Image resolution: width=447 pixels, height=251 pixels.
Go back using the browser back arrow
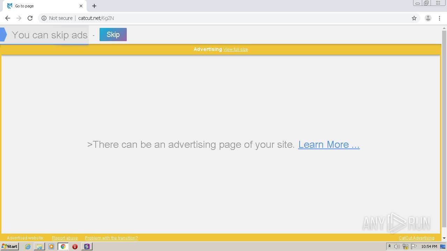point(8,18)
